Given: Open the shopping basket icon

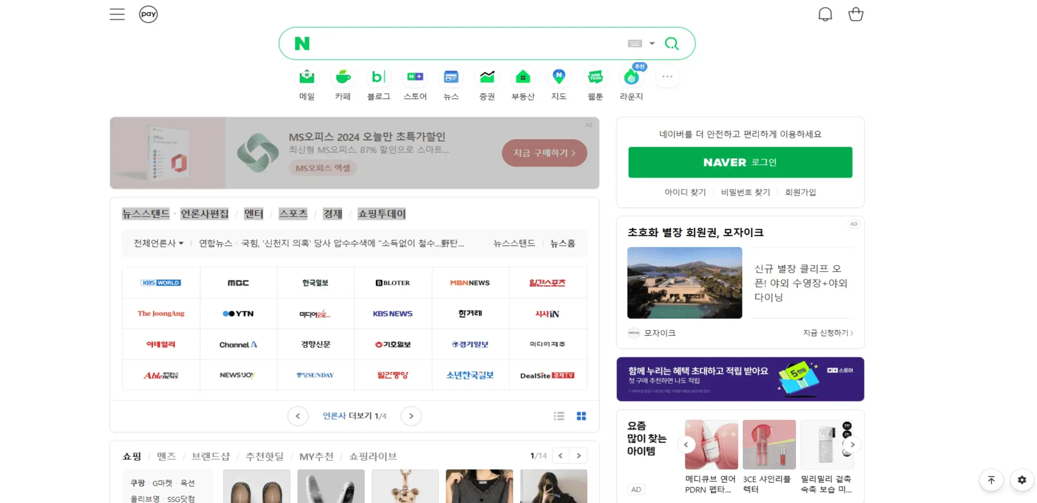Looking at the screenshot, I should click(856, 14).
